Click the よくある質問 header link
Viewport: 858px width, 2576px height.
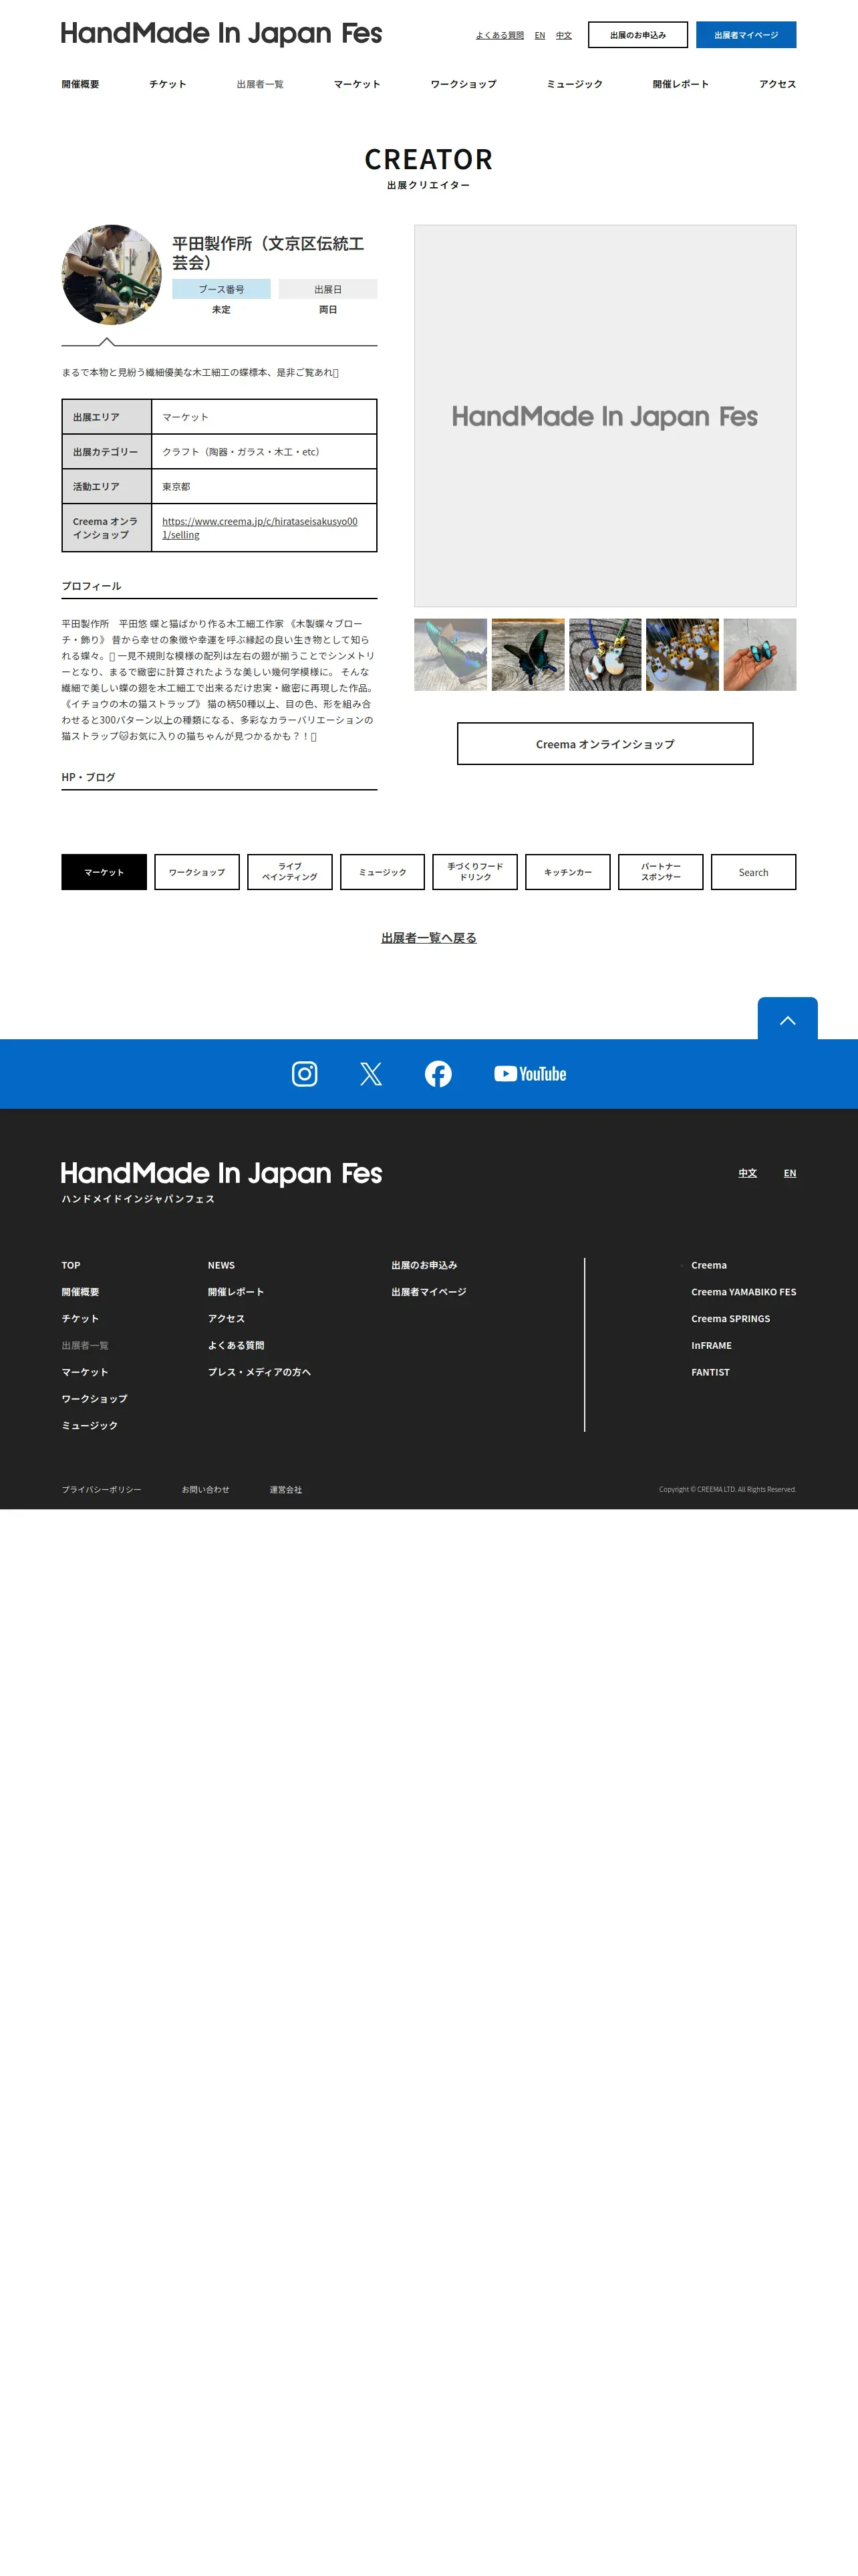[499, 35]
